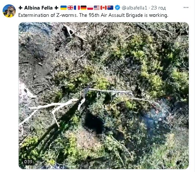Open the three-dot more options menu

[x=186, y=8]
